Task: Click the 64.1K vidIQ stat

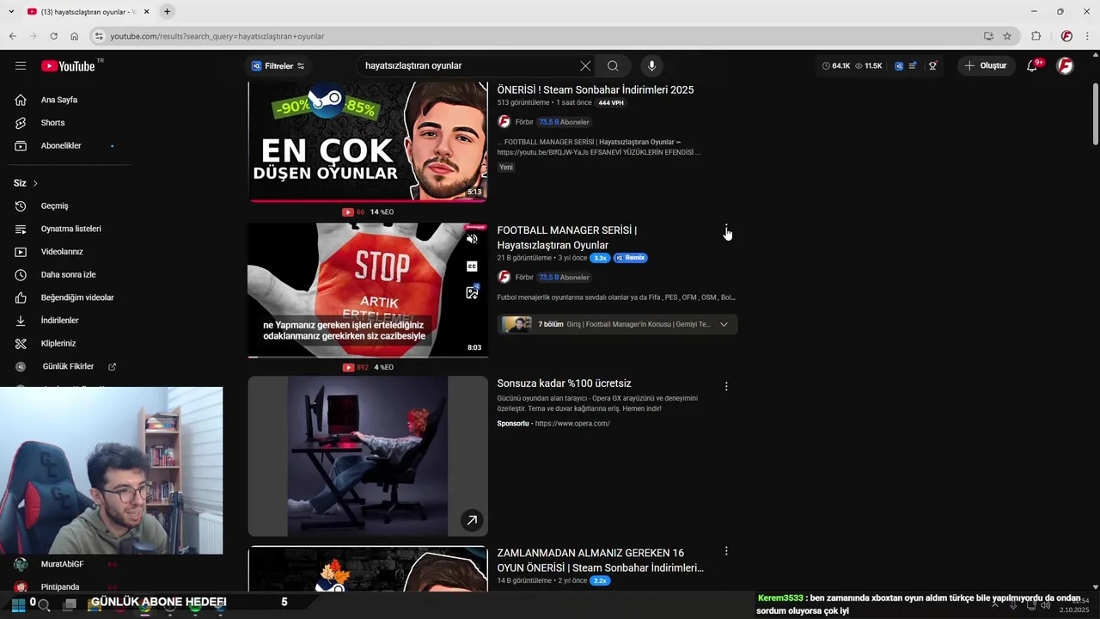Action: coord(836,66)
